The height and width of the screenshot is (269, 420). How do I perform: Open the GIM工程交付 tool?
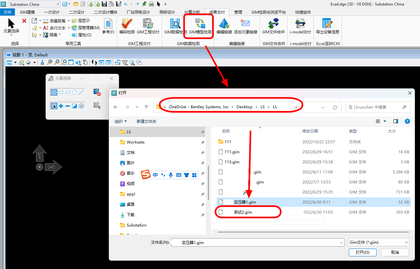pyautogui.click(x=148, y=26)
